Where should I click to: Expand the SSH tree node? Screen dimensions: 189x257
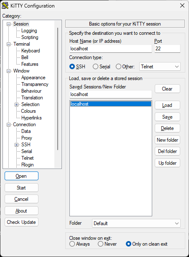16,145
